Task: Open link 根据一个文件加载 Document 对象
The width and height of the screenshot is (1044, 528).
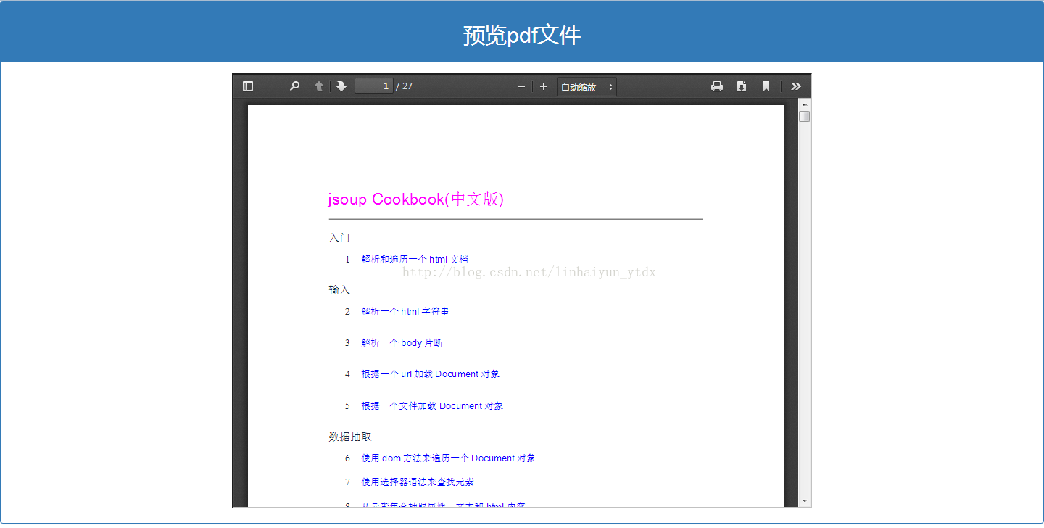Action: coord(433,406)
